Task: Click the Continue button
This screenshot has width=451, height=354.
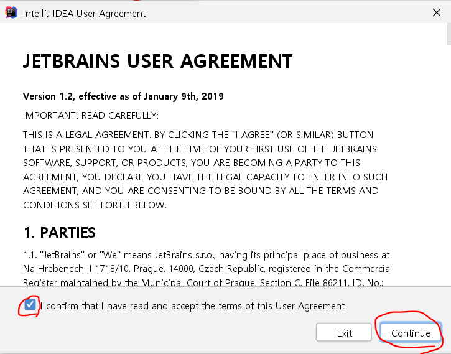Action: [411, 333]
